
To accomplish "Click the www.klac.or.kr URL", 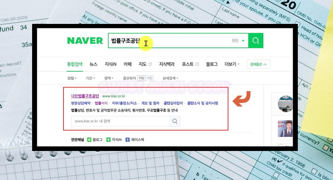I will coord(114,96).
